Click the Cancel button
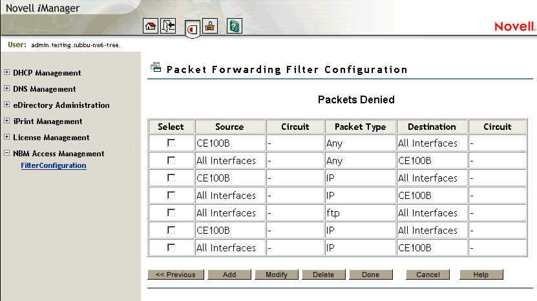 pyautogui.click(x=428, y=275)
